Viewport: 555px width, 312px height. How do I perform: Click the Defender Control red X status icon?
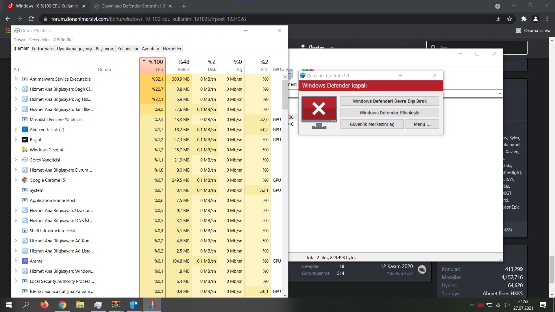pyautogui.click(x=319, y=112)
